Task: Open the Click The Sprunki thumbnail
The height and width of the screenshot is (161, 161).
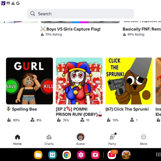Action: [129, 81]
